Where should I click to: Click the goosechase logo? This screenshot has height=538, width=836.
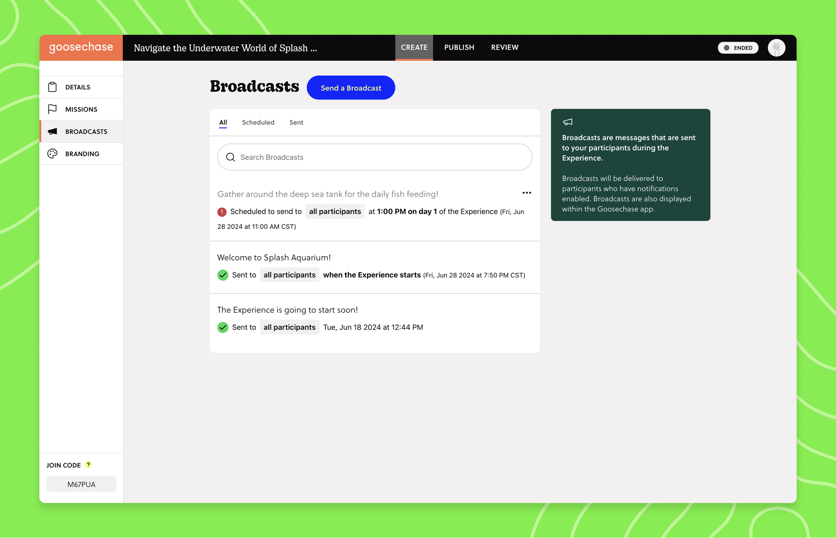pyautogui.click(x=81, y=47)
